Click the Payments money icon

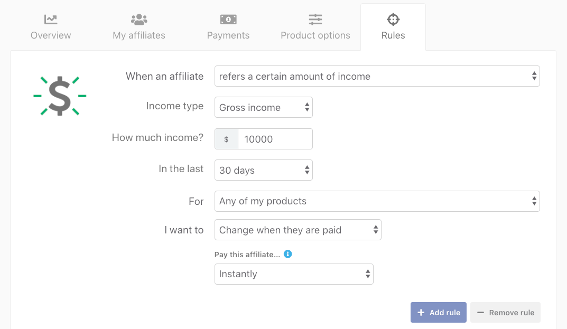tap(228, 20)
